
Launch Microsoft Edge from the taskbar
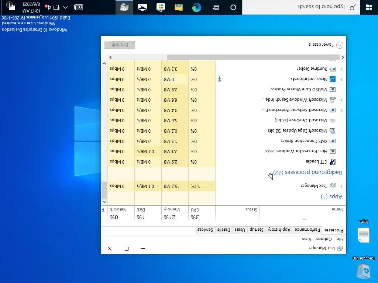197,7
